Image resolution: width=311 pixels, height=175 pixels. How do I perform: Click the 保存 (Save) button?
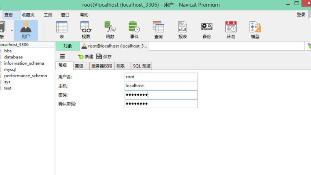coord(104,56)
